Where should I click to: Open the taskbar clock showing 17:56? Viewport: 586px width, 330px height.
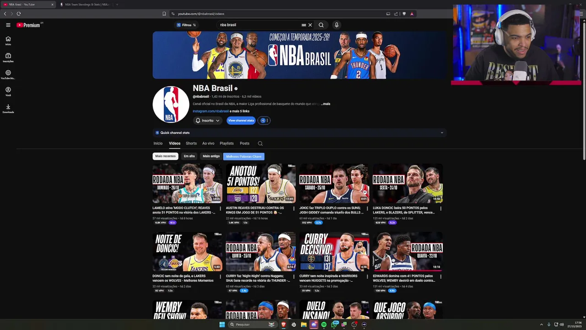coord(575,324)
